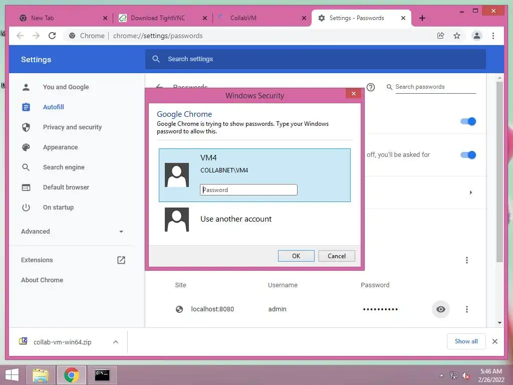Close the downloads bar
513x385 pixels.
(494, 341)
